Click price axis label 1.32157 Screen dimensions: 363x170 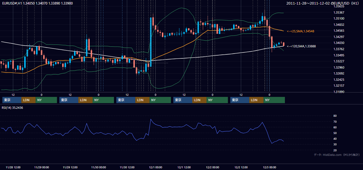339,86
